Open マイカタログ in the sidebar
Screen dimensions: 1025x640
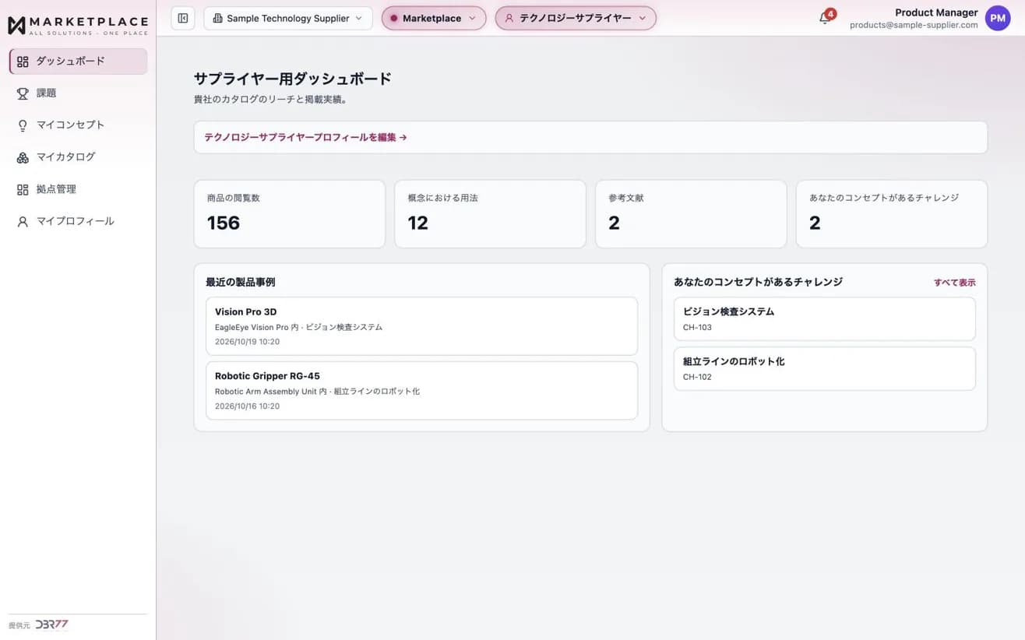pyautogui.click(x=78, y=157)
